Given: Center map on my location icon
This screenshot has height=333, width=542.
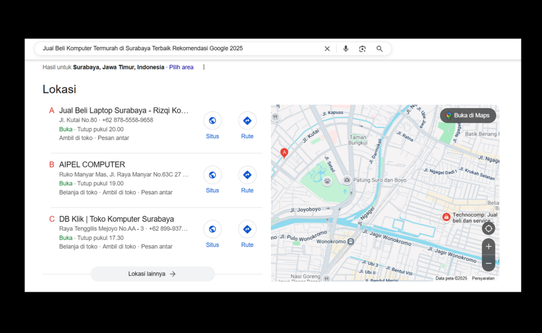Looking at the screenshot, I should click(x=488, y=229).
